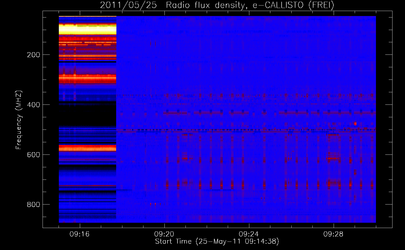Click the 400 frequency tick label

click(33, 105)
